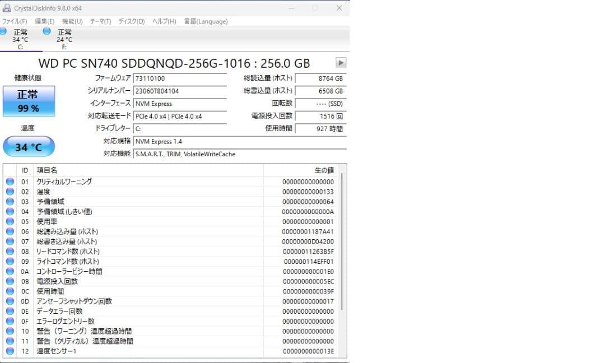Select the E: drive tab showing 24 °C
Viewport: 605px width, 363px height.
click(64, 39)
